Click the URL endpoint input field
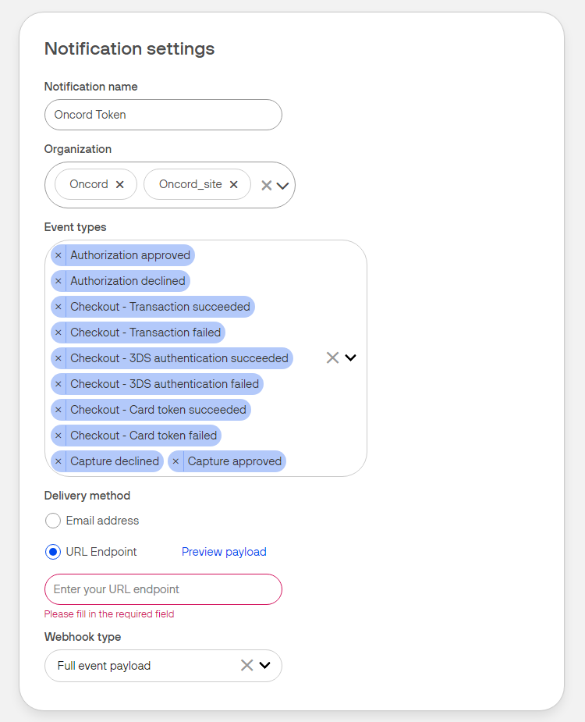The image size is (585, 722). [x=163, y=589]
